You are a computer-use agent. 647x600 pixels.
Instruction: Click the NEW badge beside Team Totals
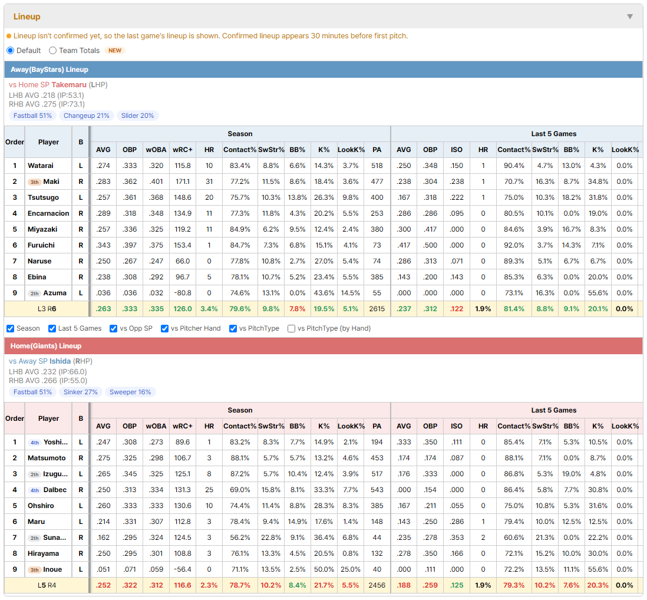coord(115,50)
